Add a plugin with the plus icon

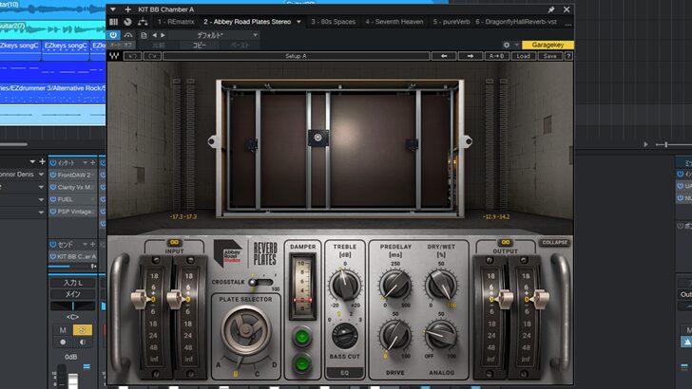coord(127,9)
